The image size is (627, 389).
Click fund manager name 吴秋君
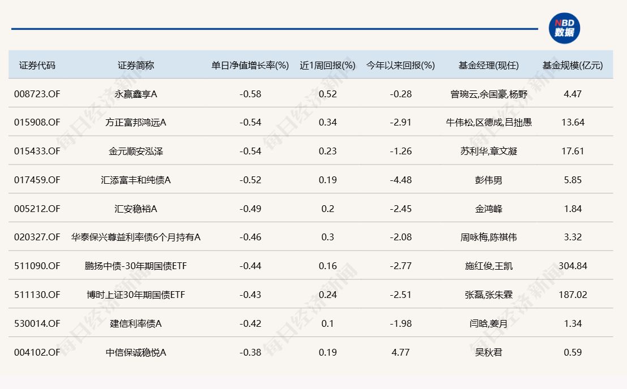(x=488, y=352)
